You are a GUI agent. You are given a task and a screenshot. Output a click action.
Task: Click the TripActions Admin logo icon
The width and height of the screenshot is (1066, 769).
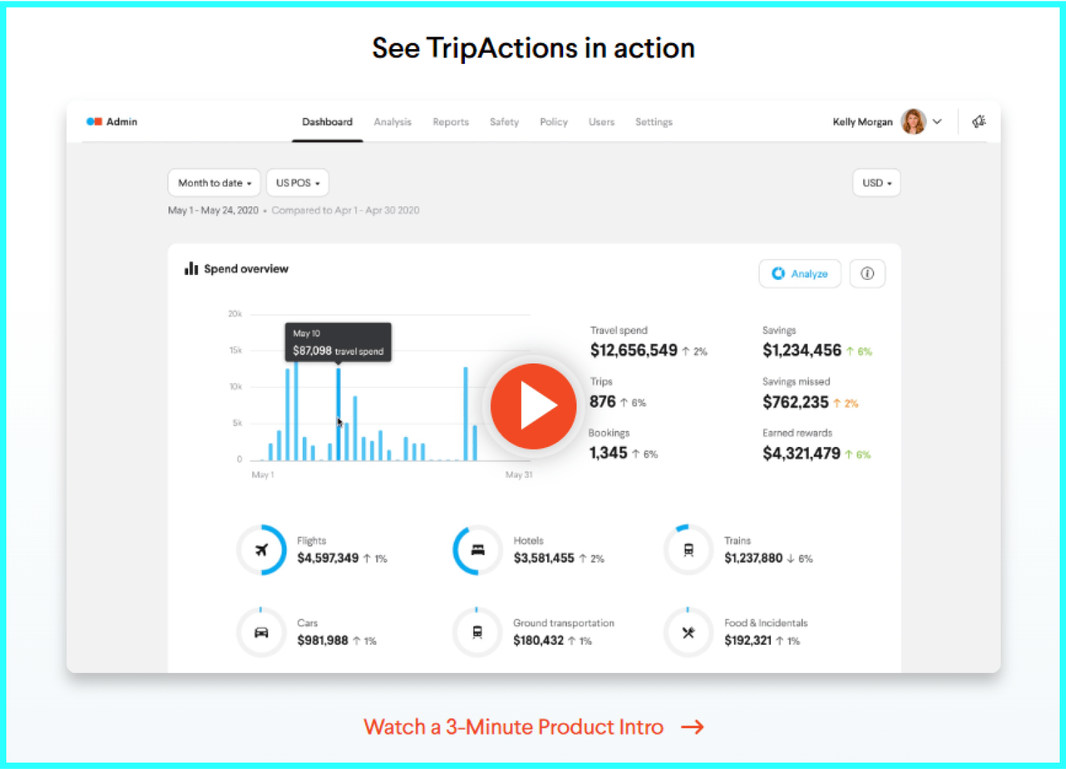[94, 121]
